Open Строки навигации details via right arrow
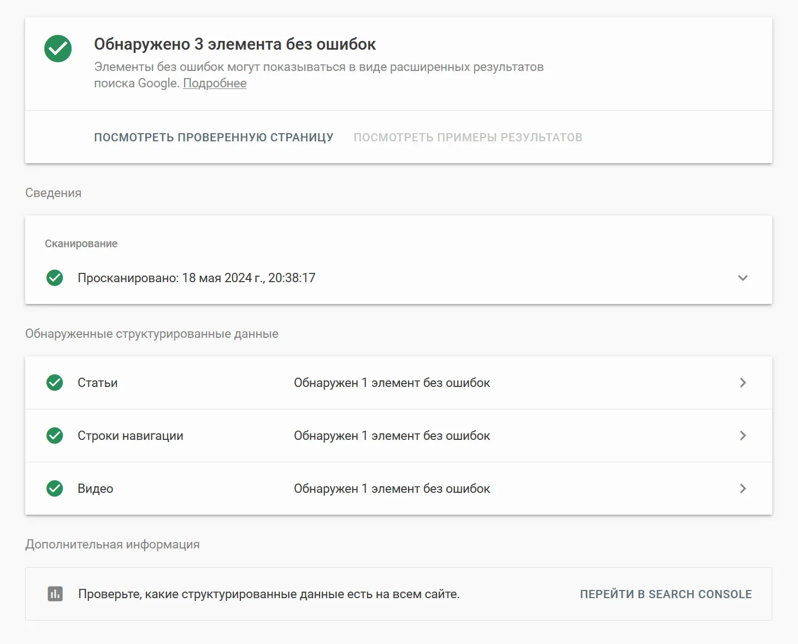The image size is (798, 644). tap(742, 436)
